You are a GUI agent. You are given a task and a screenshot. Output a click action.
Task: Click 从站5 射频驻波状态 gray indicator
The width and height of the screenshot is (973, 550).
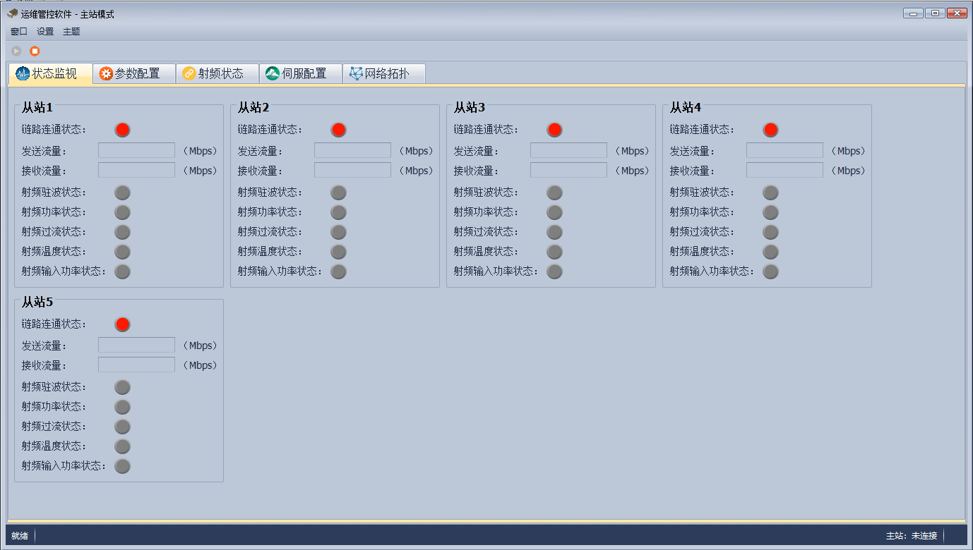click(123, 387)
